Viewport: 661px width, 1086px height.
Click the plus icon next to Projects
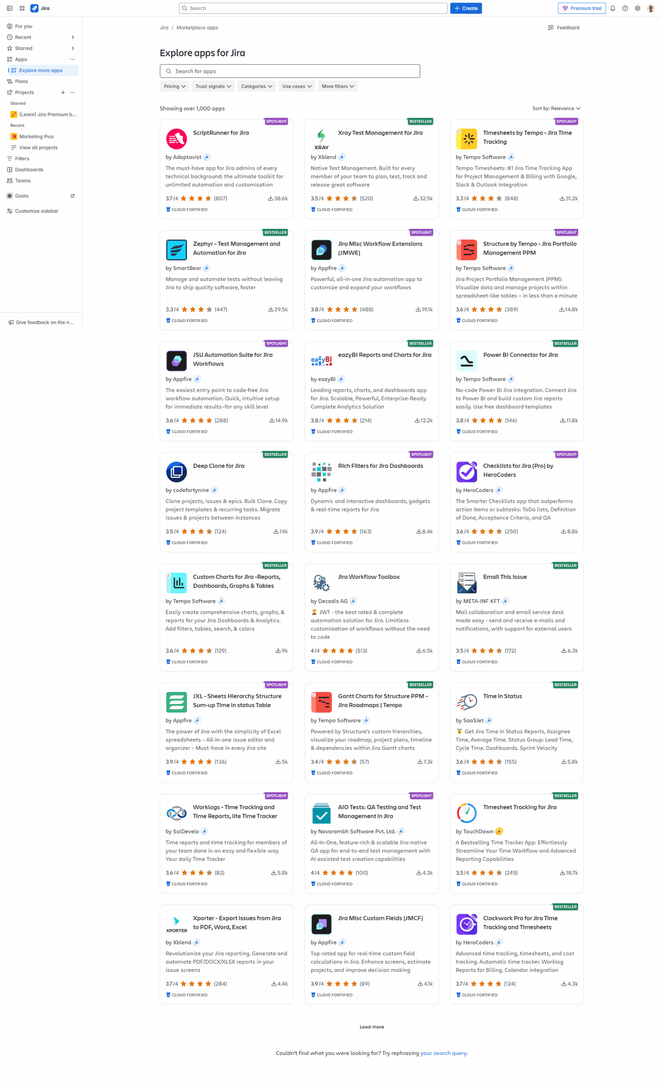(x=63, y=92)
